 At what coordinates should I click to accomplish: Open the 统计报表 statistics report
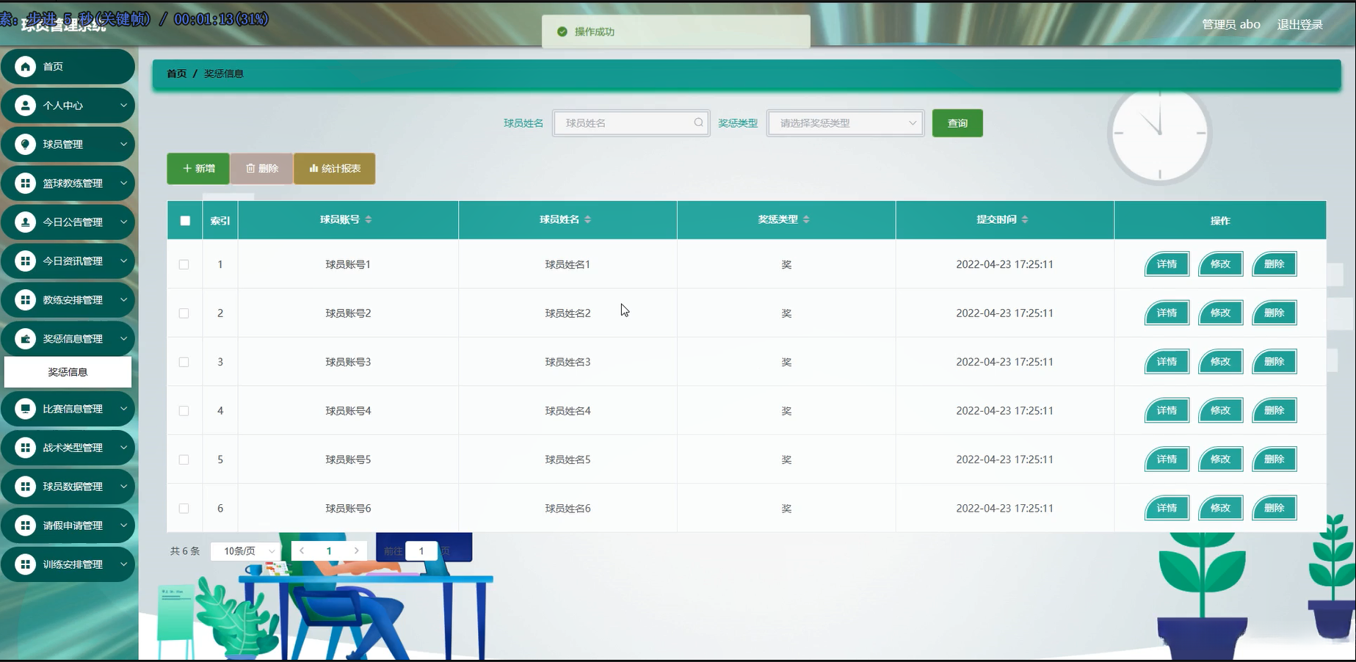[335, 169]
